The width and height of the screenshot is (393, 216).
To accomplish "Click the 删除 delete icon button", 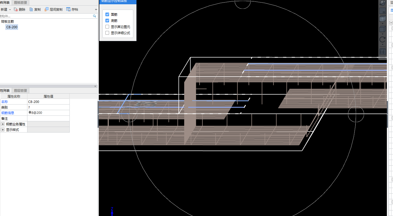I will [x=20, y=9].
